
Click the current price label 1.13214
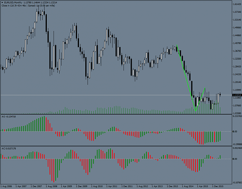[x=237, y=95]
